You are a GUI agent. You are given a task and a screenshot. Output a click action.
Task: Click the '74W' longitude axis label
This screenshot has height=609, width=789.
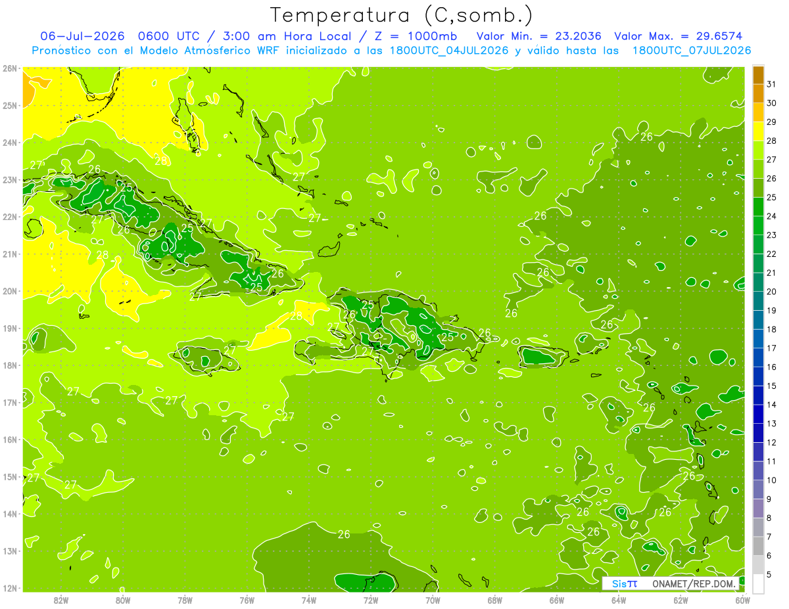pos(309,600)
